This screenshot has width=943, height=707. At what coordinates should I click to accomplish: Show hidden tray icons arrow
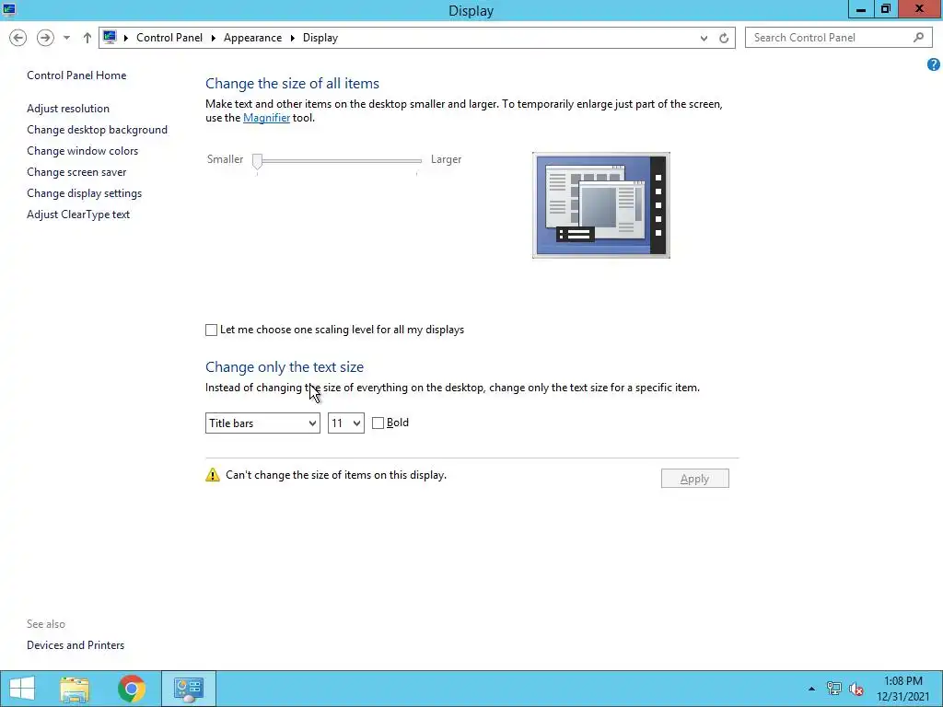point(811,689)
